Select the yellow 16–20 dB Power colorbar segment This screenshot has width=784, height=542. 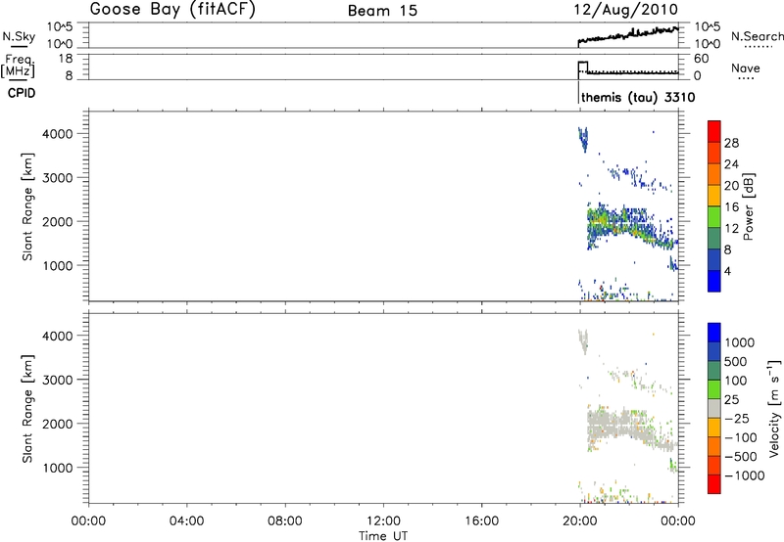point(714,196)
